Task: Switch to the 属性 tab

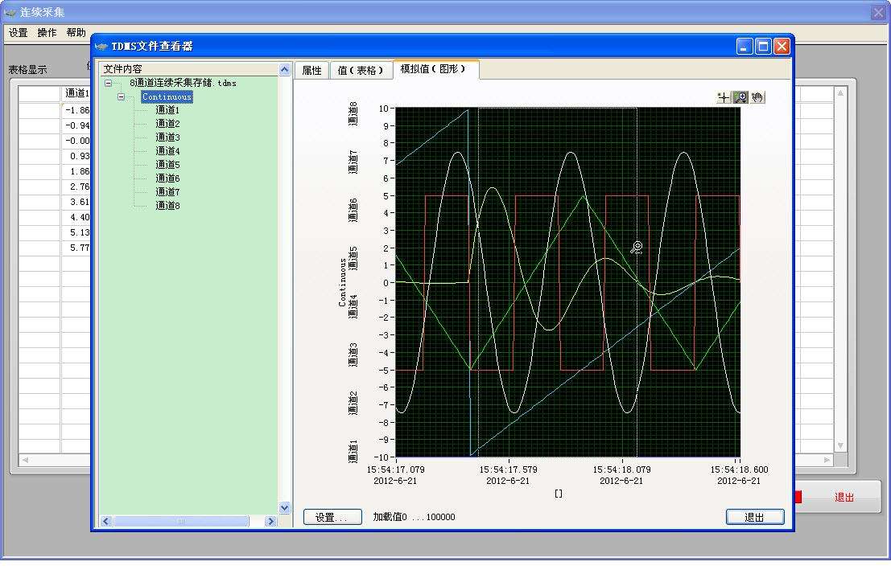Action: click(x=311, y=71)
